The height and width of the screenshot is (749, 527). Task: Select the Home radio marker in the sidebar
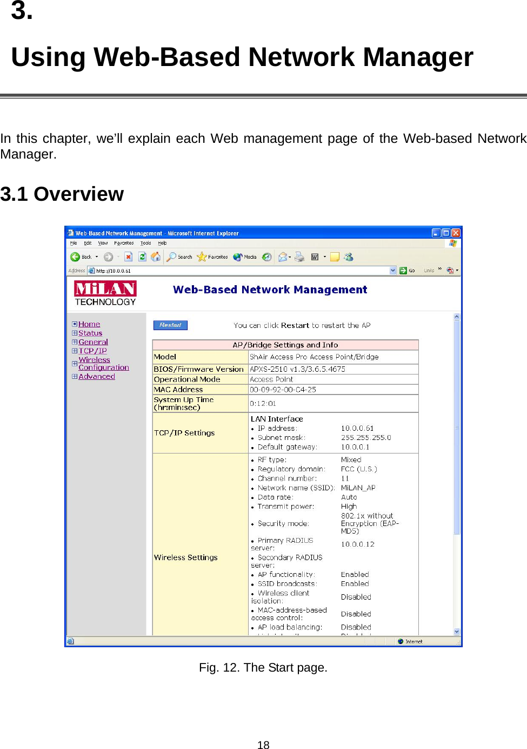tap(75, 324)
